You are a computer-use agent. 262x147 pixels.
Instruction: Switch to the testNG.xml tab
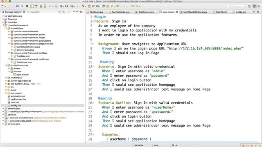coord(220,12)
